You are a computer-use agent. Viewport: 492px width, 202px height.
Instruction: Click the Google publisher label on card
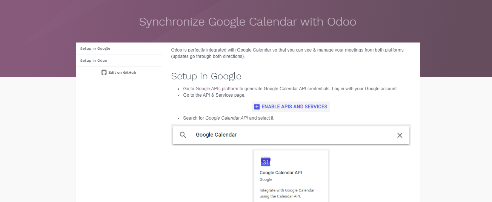point(266,180)
